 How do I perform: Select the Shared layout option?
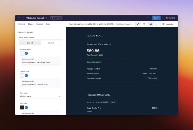point(51,43)
